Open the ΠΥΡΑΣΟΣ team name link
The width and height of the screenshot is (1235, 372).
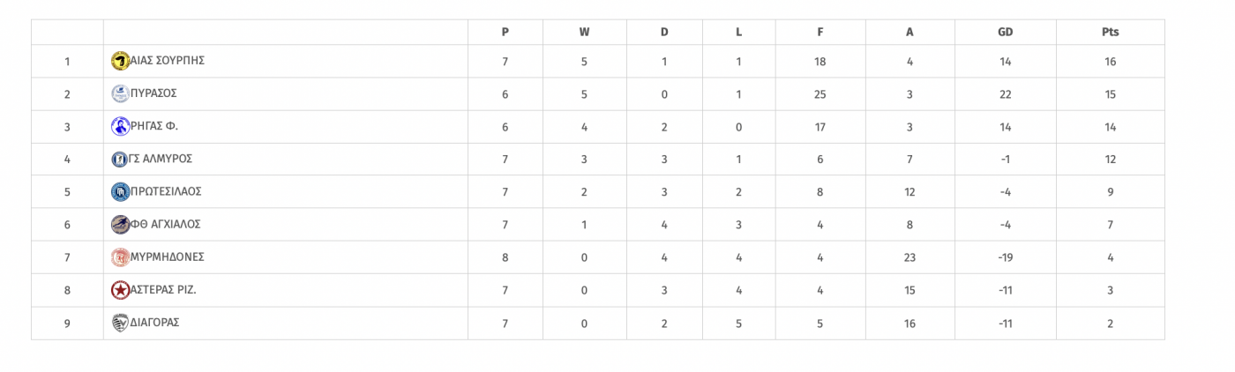153,93
